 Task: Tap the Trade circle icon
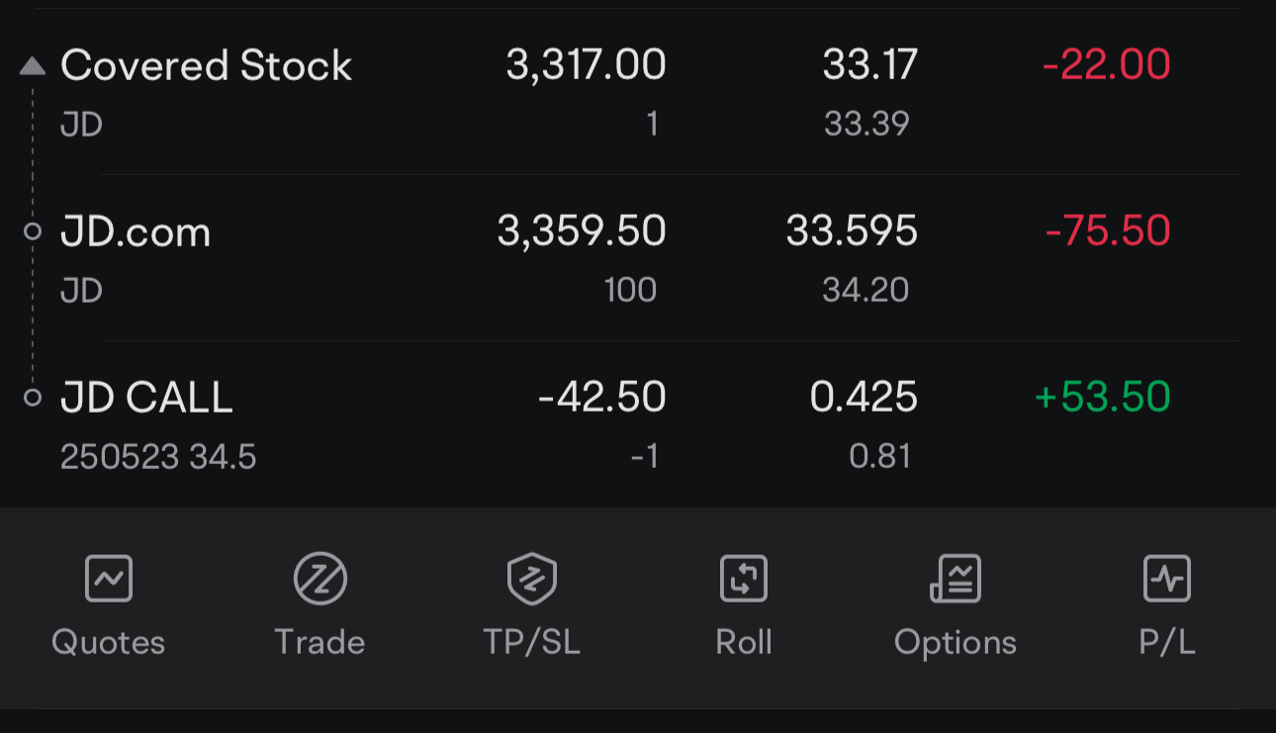tap(320, 579)
